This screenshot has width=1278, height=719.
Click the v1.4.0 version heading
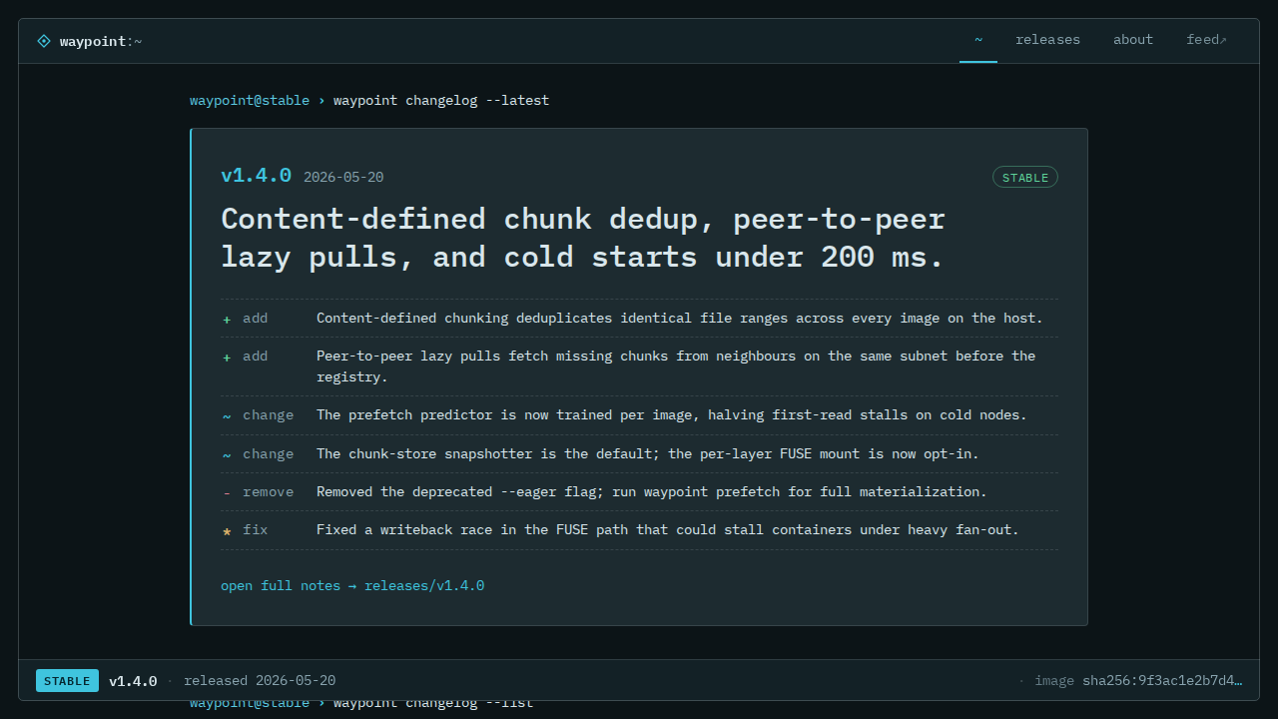coord(256,176)
